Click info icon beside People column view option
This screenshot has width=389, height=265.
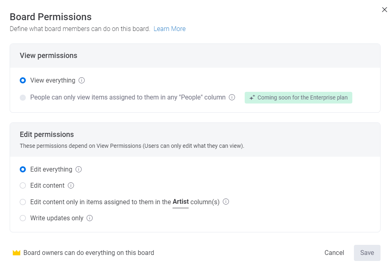pos(232,97)
